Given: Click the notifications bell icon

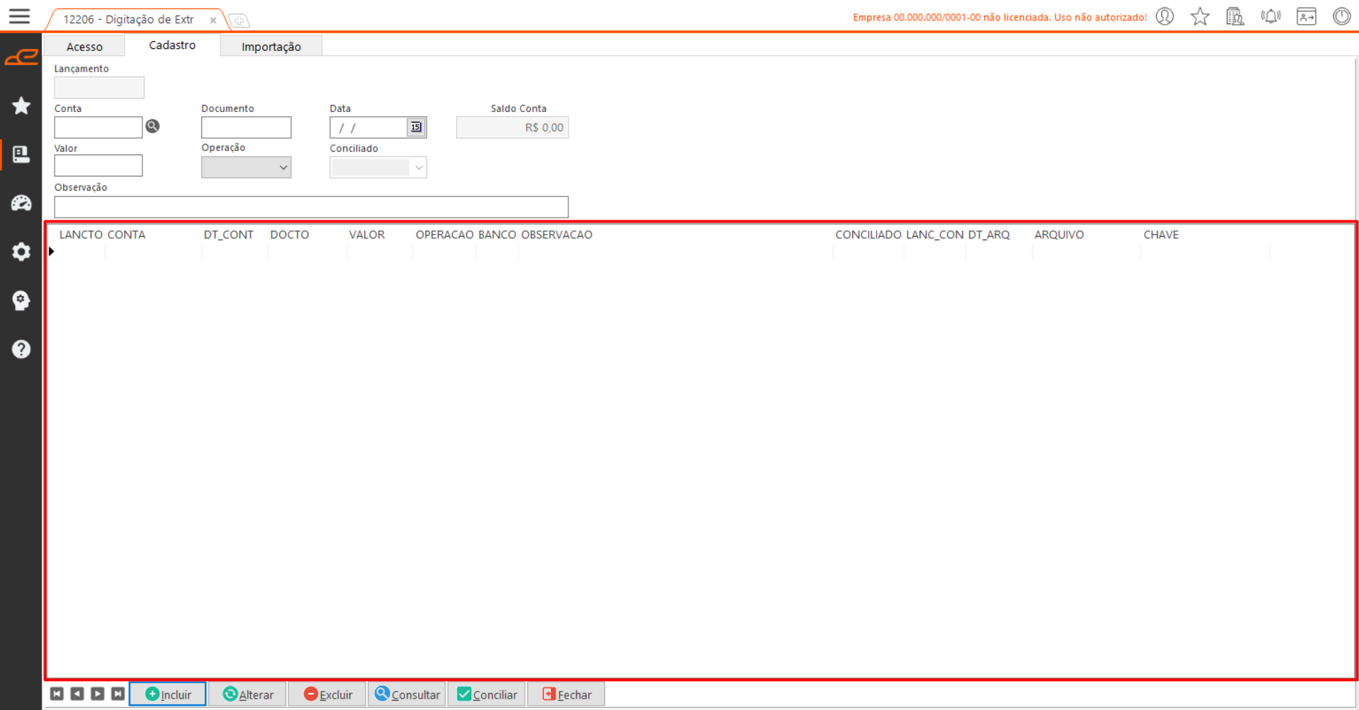Looking at the screenshot, I should click(1270, 16).
